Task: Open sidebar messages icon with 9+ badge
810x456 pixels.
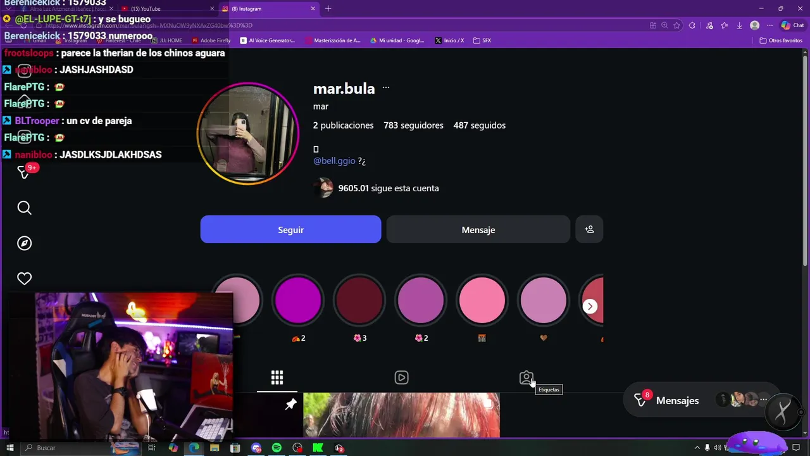Action: click(x=24, y=172)
